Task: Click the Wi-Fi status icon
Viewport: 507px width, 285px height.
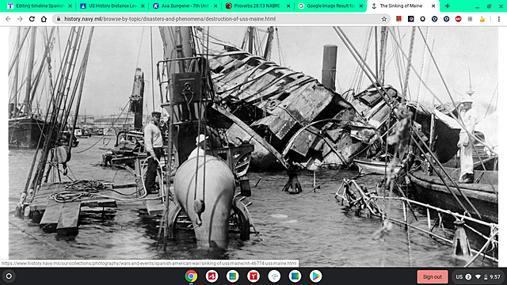Action: click(478, 277)
